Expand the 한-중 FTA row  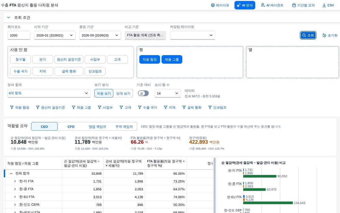(x=15, y=189)
